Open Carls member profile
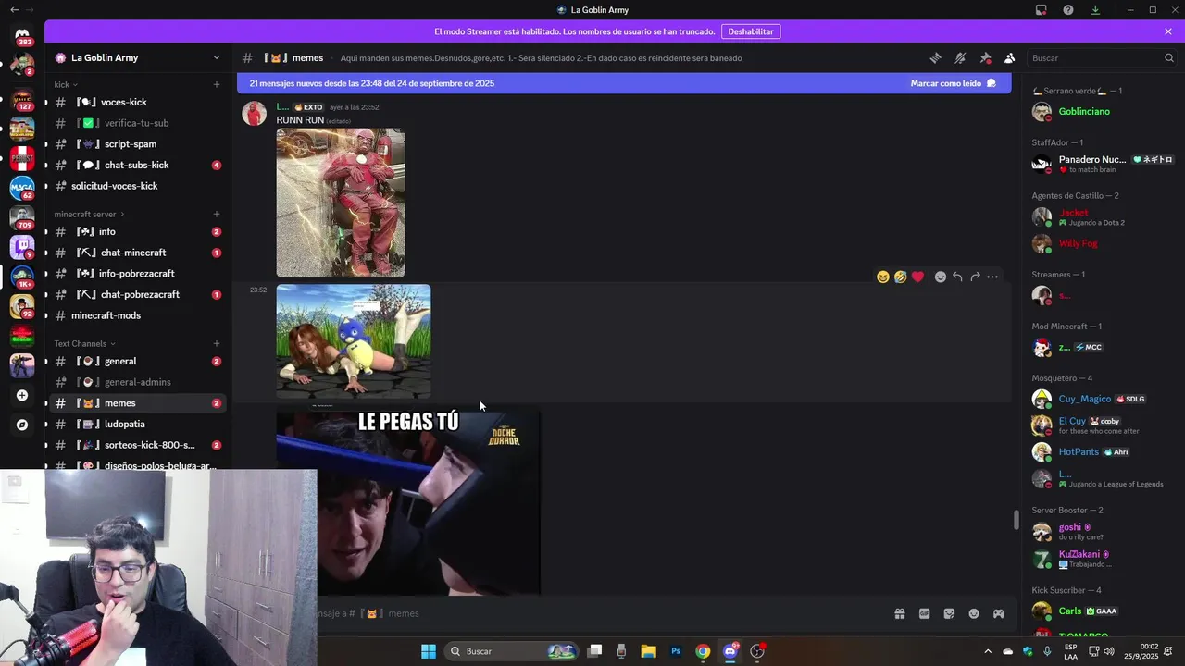The height and width of the screenshot is (666, 1185). tap(1102, 611)
